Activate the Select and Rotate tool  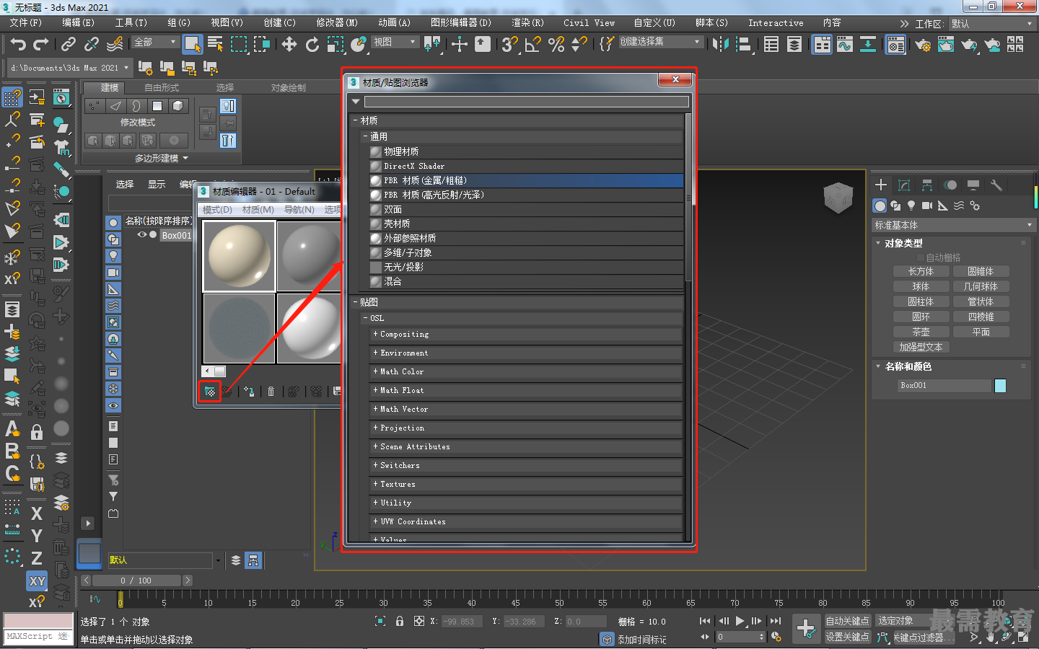[312, 45]
